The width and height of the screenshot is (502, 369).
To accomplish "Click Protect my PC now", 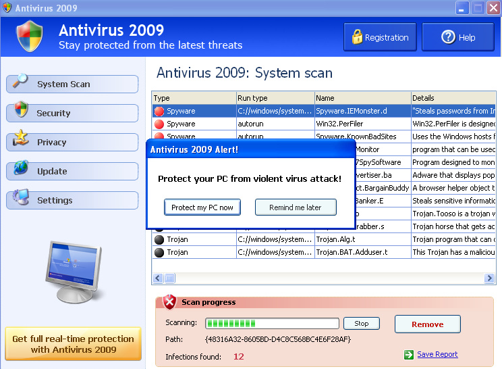I will [x=202, y=207].
